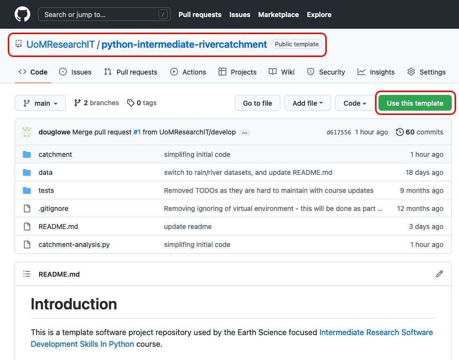Click the Go to file button

pyautogui.click(x=258, y=103)
